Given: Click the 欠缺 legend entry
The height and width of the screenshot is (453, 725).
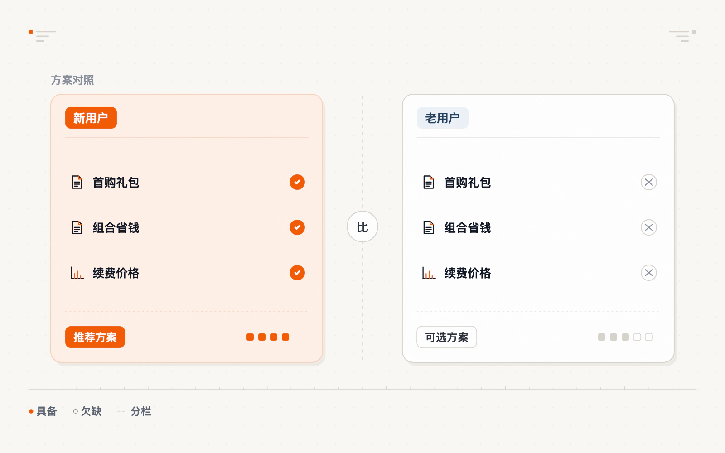Looking at the screenshot, I should click(x=87, y=411).
